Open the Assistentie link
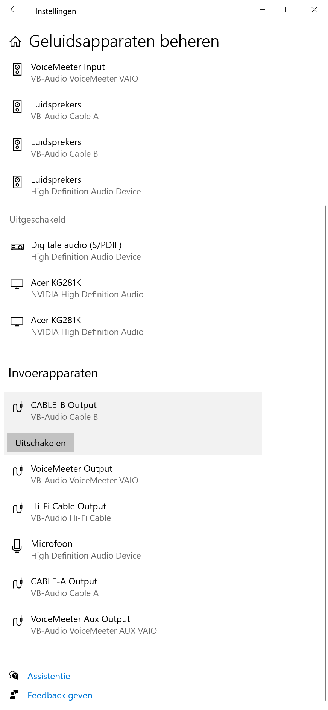Viewport: 328px width, 710px height. [x=49, y=676]
